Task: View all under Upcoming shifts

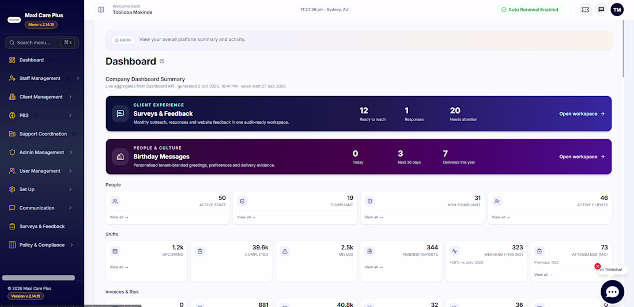Action: point(119,267)
